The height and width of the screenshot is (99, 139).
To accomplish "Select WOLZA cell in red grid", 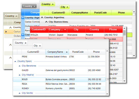I will point(39,35).
